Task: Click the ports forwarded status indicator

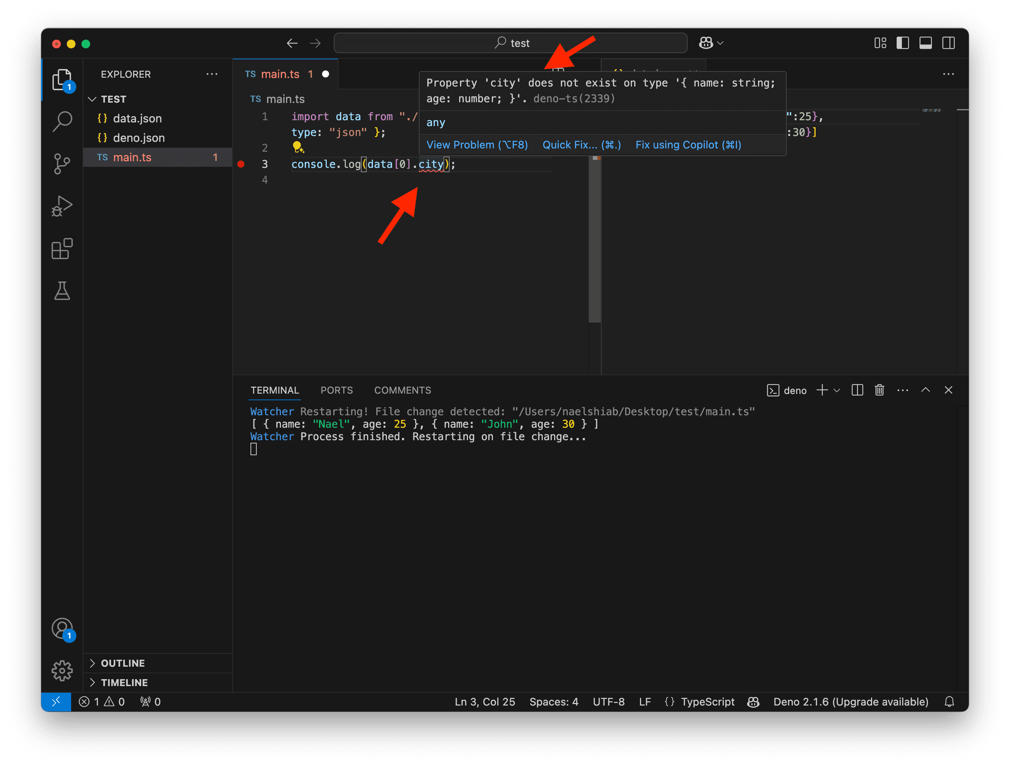Action: pos(150,701)
